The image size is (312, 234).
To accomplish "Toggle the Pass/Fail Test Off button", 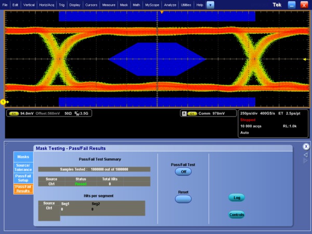I will [183, 171].
